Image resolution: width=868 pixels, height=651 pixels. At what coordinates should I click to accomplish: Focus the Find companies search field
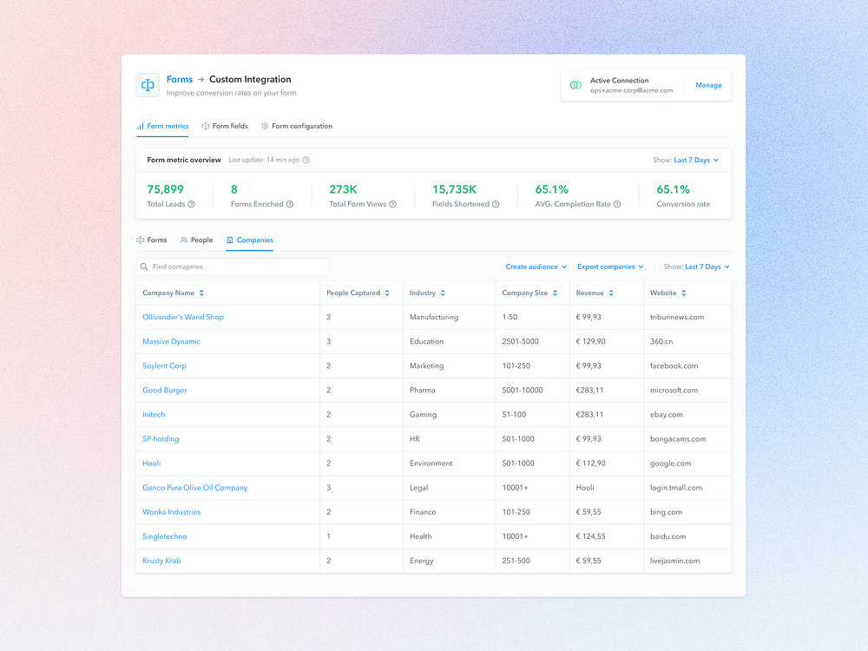tap(233, 266)
